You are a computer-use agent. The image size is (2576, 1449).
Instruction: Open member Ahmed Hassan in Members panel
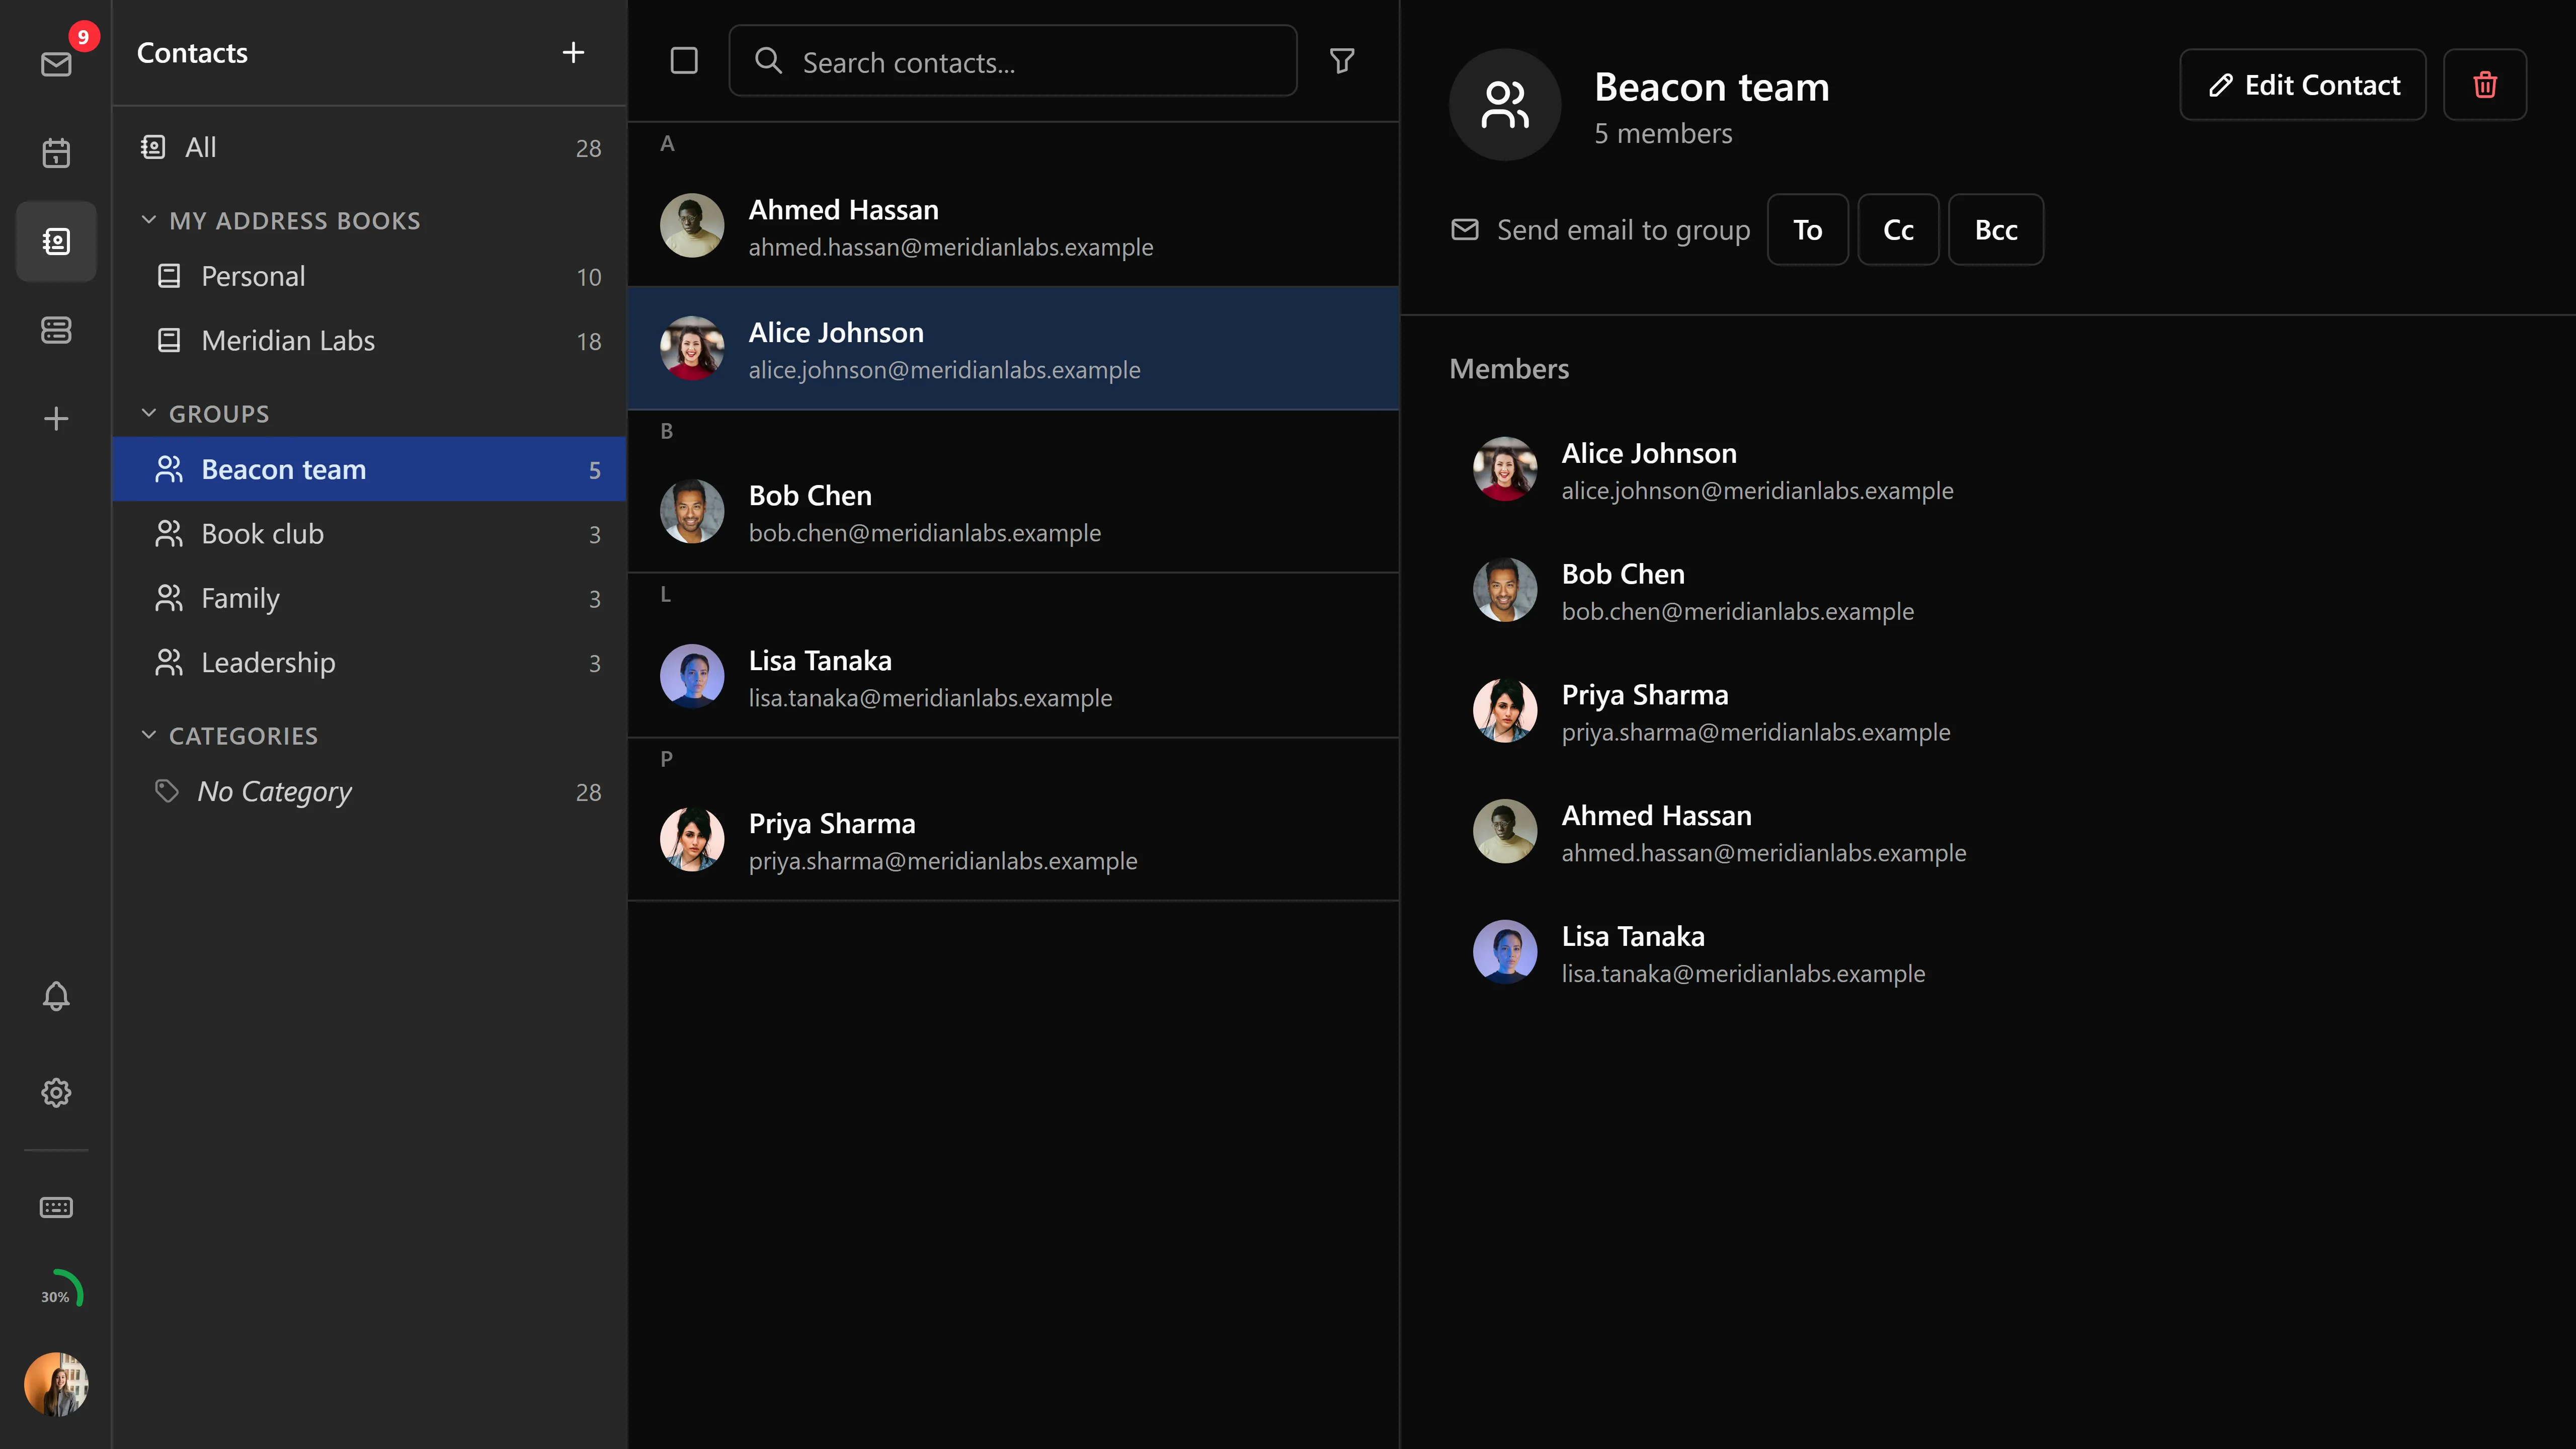[1988, 832]
